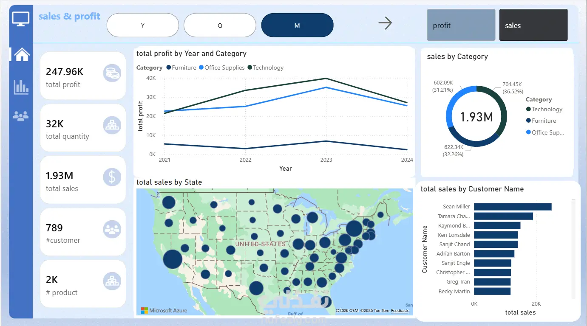Viewport: 587px width, 326px height.
Task: Select Office Sup... in donut chart legend
Action: tap(545, 132)
